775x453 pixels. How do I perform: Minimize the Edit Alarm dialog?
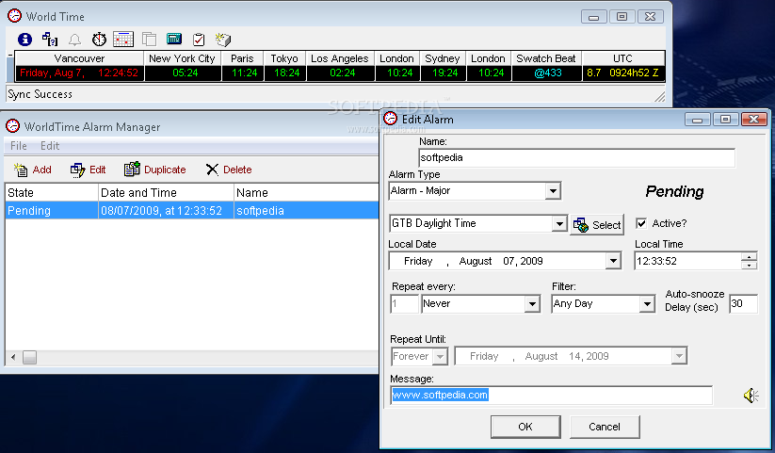point(698,120)
